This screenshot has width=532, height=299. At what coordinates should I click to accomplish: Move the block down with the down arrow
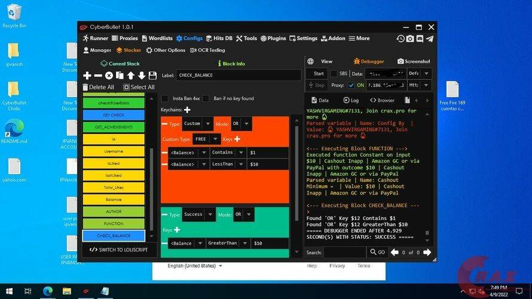(142, 75)
